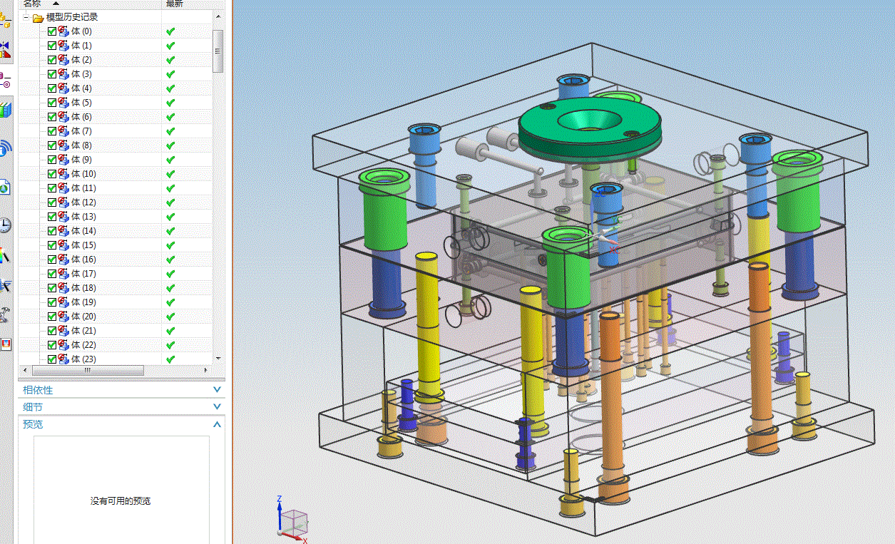Click the green up-to-date checkmark for 体 (18)
This screenshot has width=895, height=544.
[170, 288]
